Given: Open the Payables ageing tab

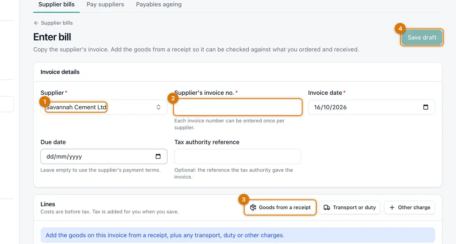Looking at the screenshot, I should [159, 5].
